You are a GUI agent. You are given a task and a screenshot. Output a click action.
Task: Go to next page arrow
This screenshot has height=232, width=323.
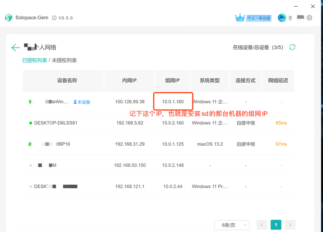pos(290,225)
